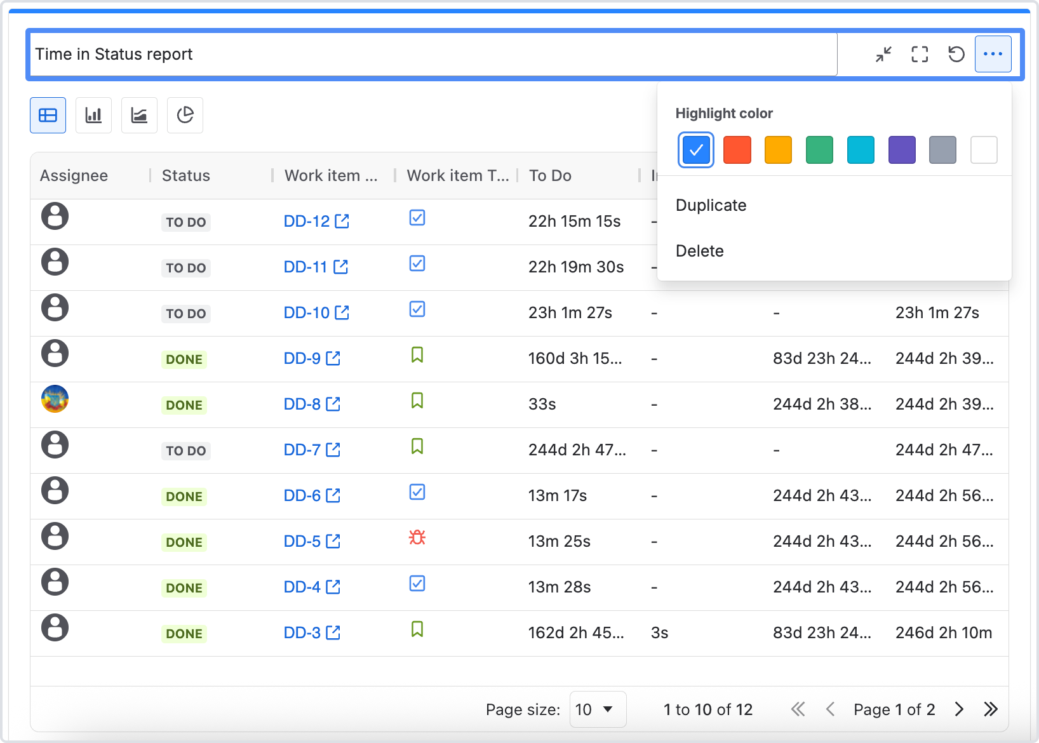Viewport: 1039px width, 743px height.
Task: Click the fullscreen expand icon
Action: coord(920,55)
